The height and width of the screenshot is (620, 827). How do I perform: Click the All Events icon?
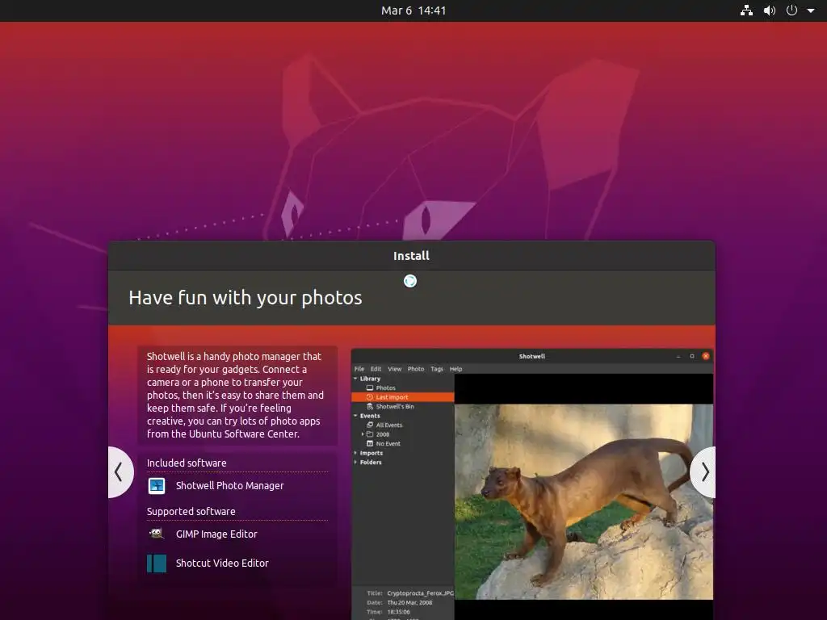(370, 425)
